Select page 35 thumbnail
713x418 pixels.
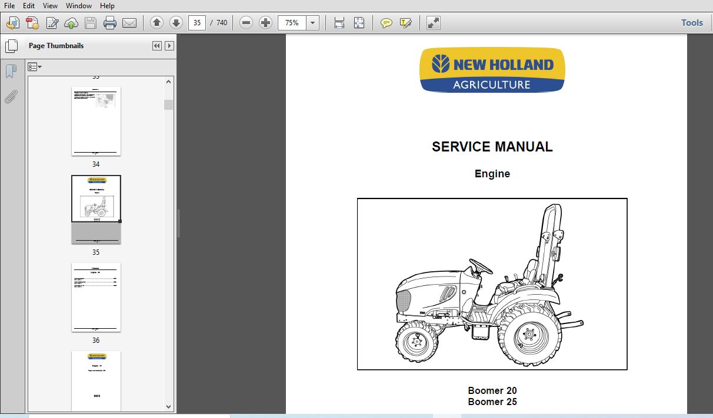point(96,210)
